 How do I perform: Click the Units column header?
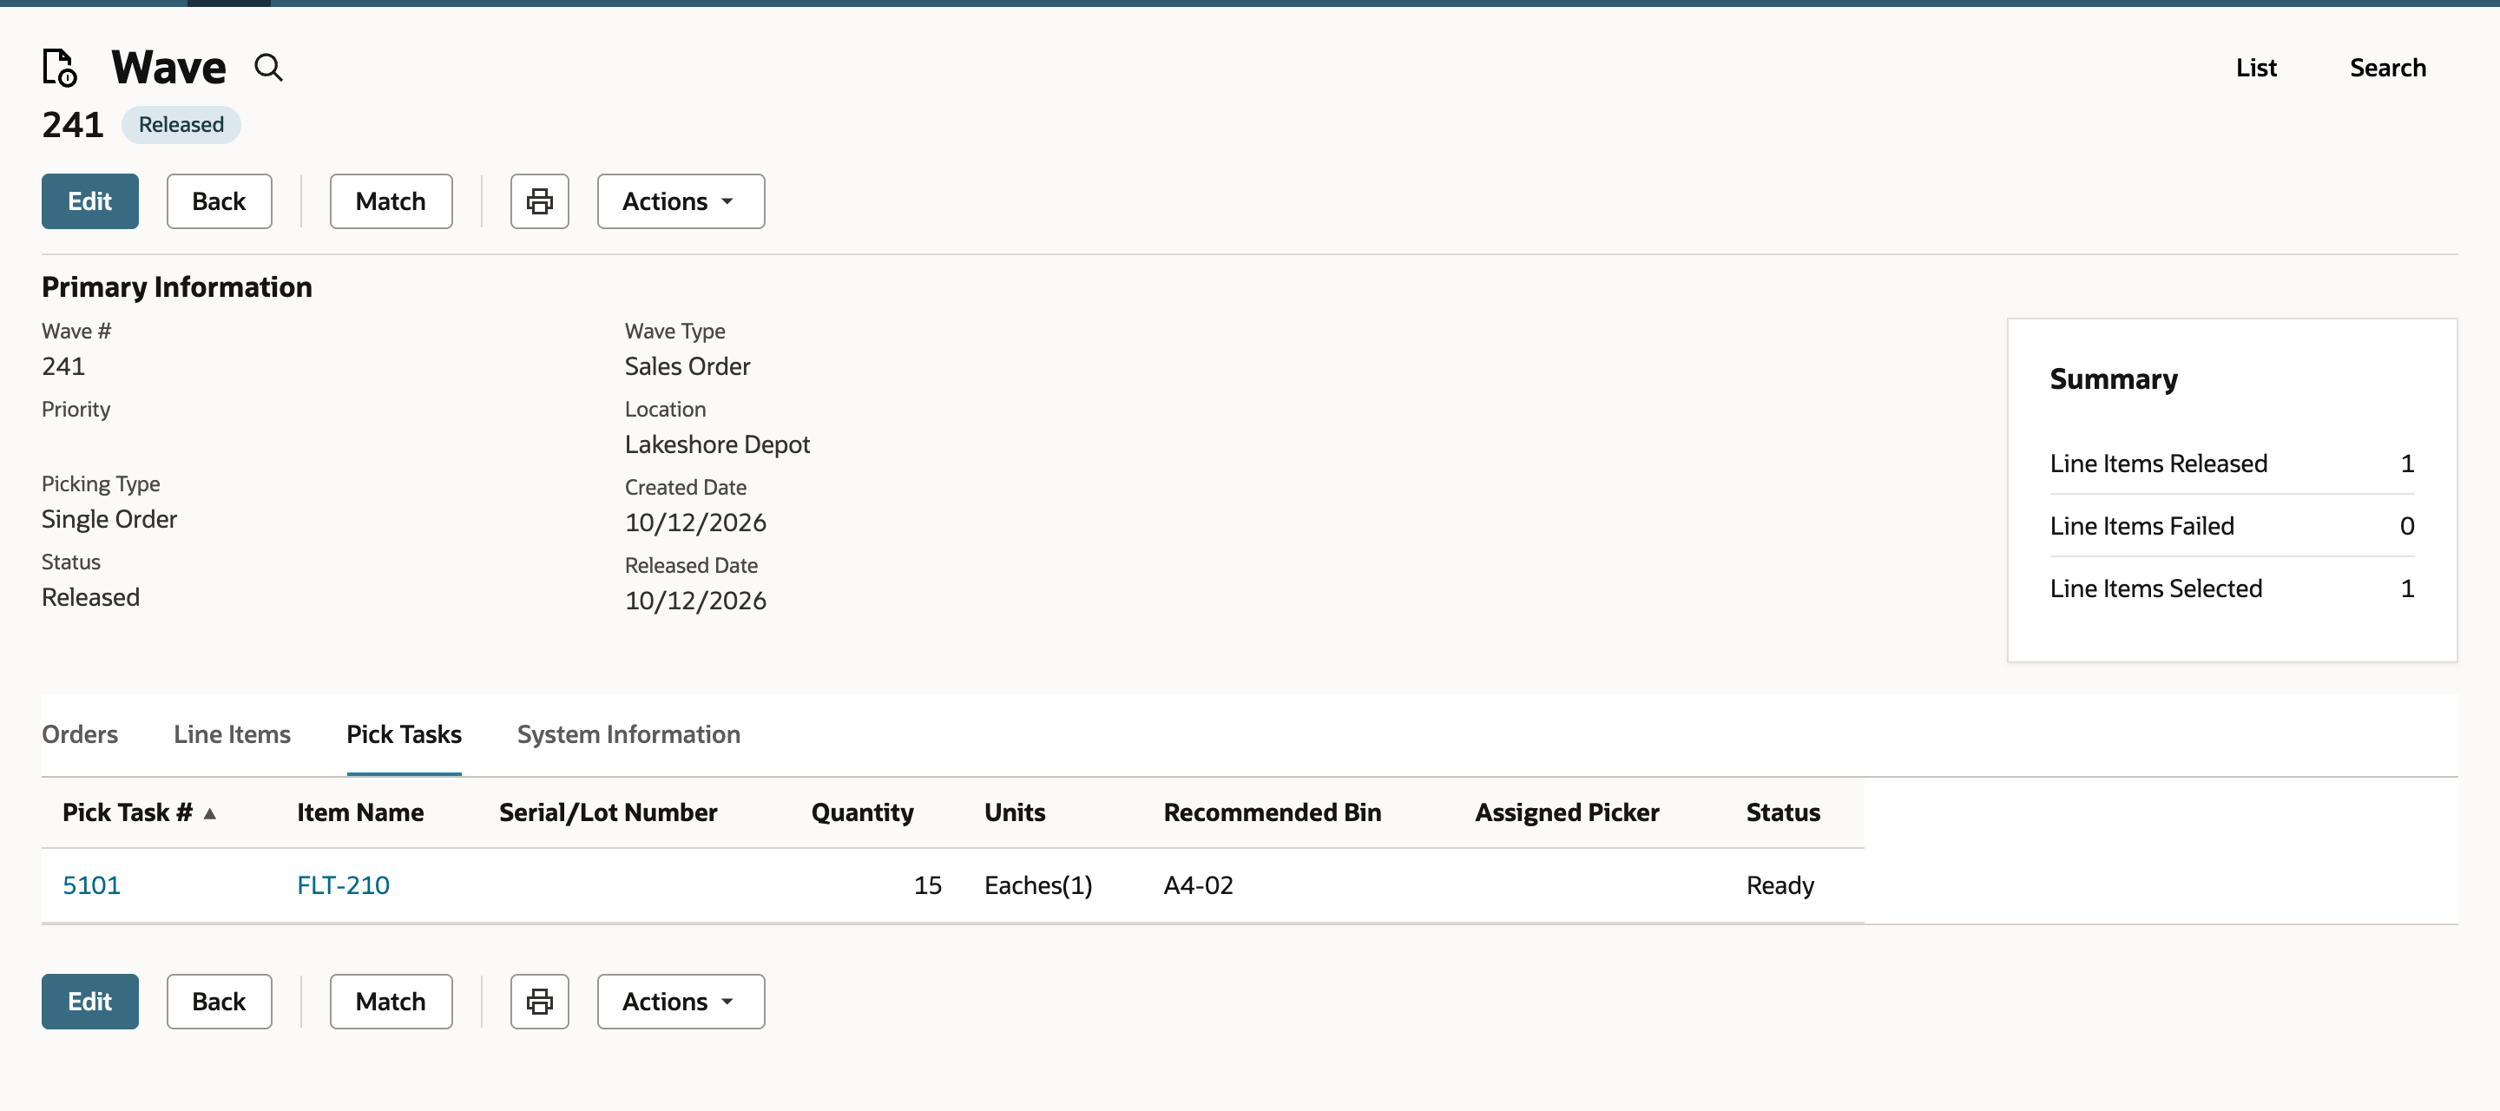click(1015, 813)
